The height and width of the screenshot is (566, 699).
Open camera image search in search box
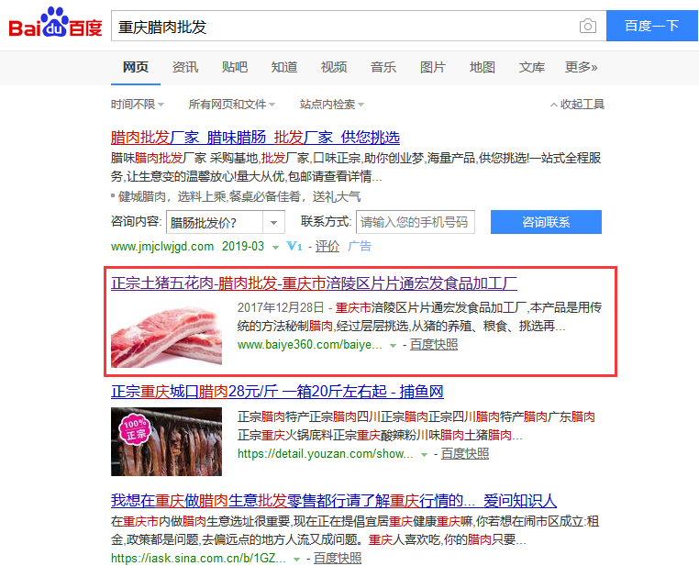click(588, 27)
